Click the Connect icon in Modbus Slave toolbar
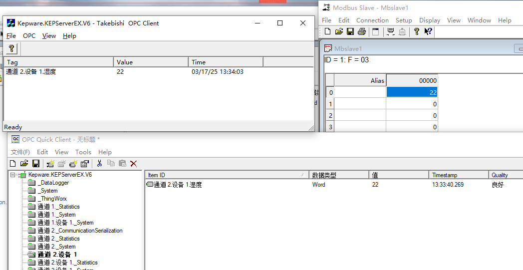Viewport: 523px width, 270px height. click(391, 31)
